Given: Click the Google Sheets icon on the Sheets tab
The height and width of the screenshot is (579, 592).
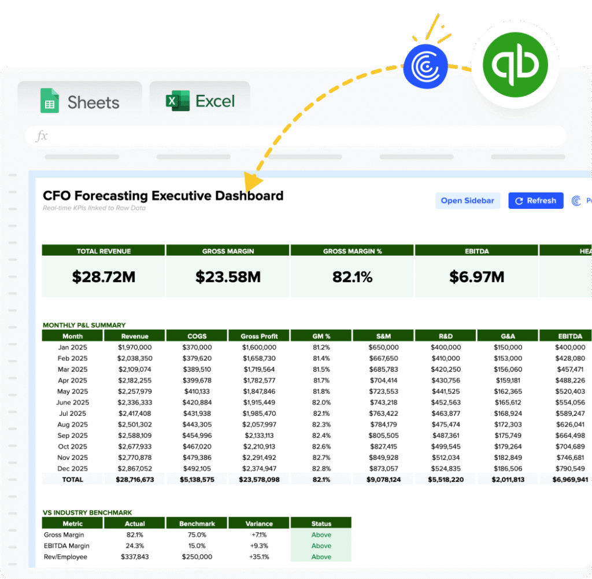Looking at the screenshot, I should 50,100.
